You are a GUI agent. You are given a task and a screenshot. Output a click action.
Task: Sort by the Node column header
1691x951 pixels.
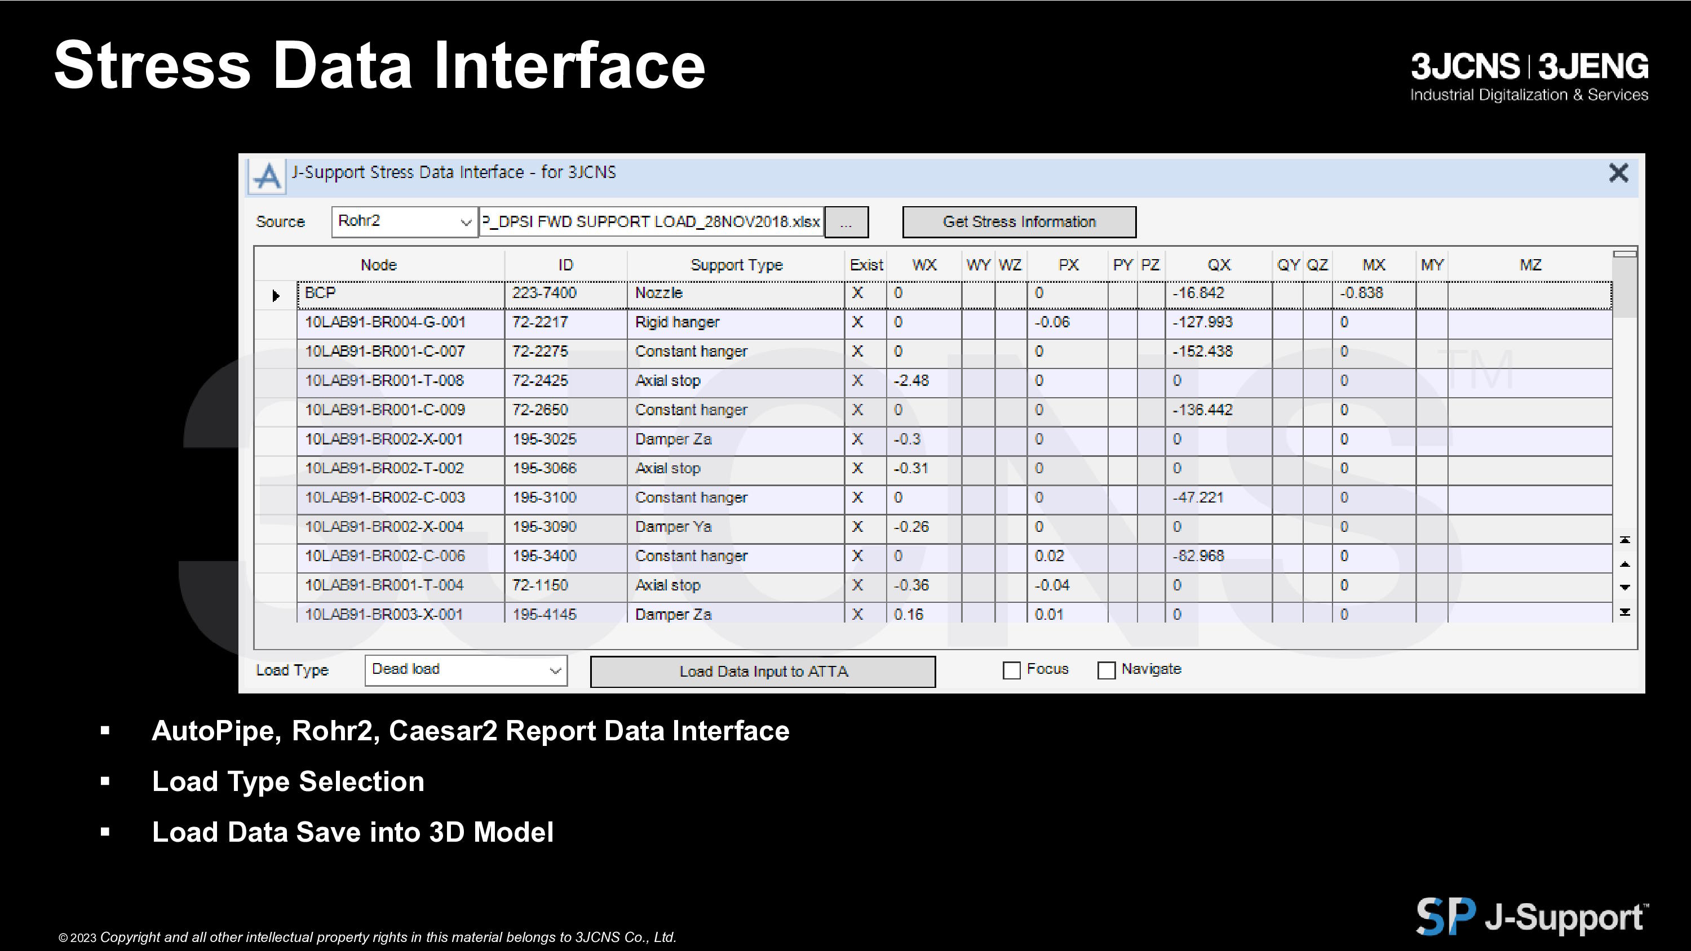click(x=379, y=264)
